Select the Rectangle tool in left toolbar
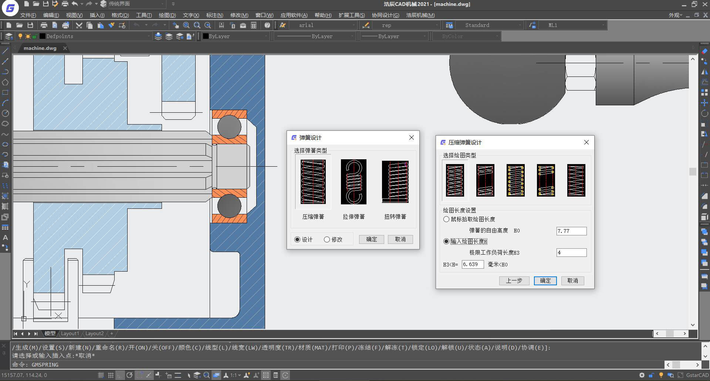This screenshot has width=710, height=381. tap(5, 92)
